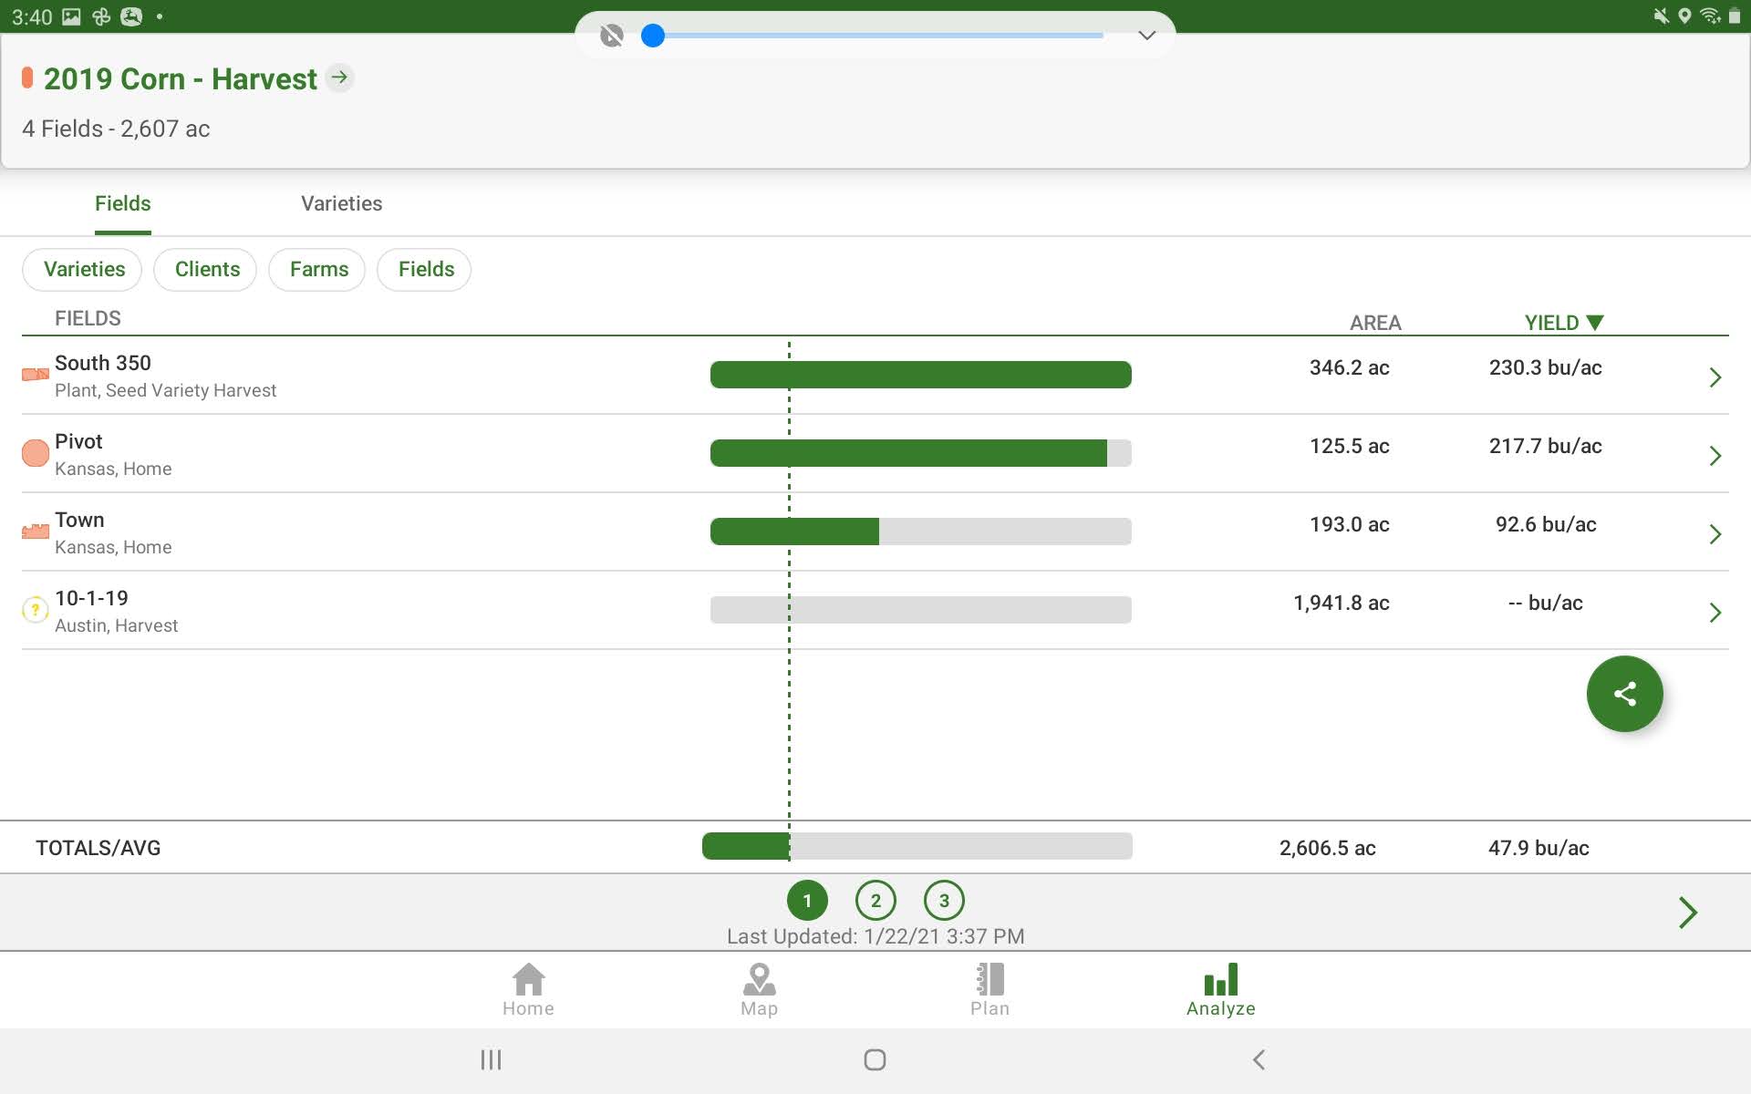Image resolution: width=1751 pixels, height=1094 pixels.
Task: Select page 1 indicator
Action: pos(807,901)
